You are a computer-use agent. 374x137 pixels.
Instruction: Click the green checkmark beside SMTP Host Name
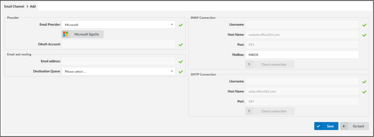coord(364,92)
